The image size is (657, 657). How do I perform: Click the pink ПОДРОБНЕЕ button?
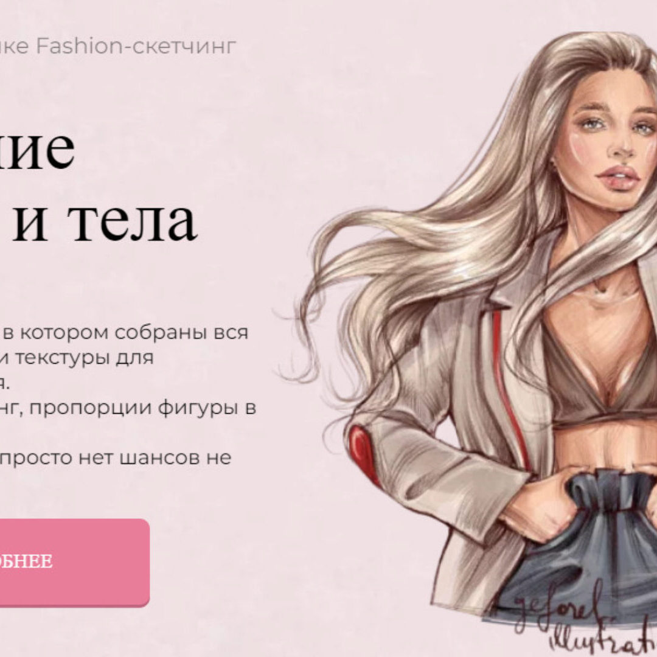[x=74, y=562]
